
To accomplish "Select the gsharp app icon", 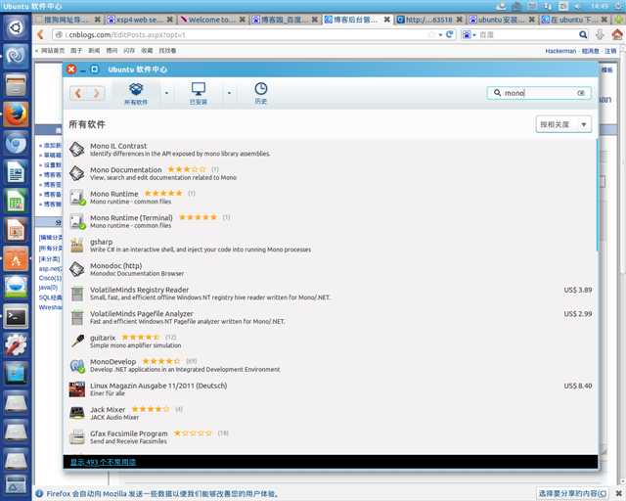I will [76, 246].
